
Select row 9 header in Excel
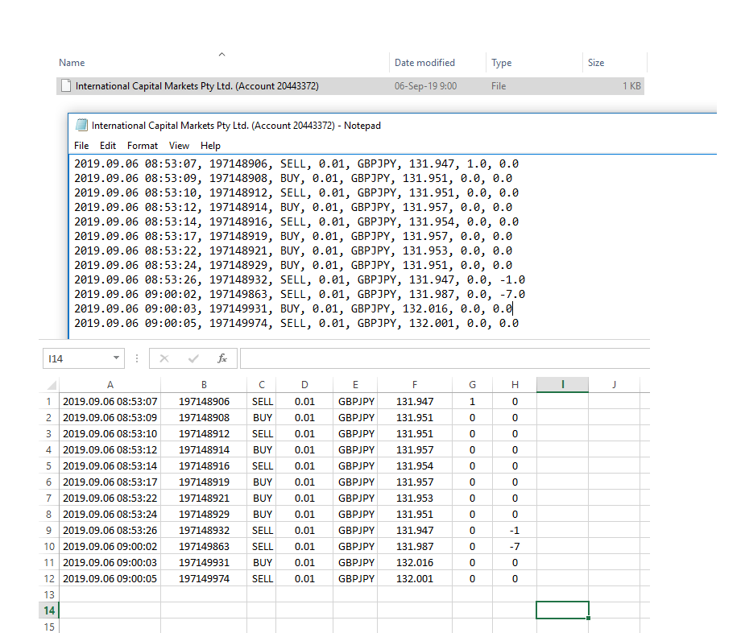coord(48,531)
